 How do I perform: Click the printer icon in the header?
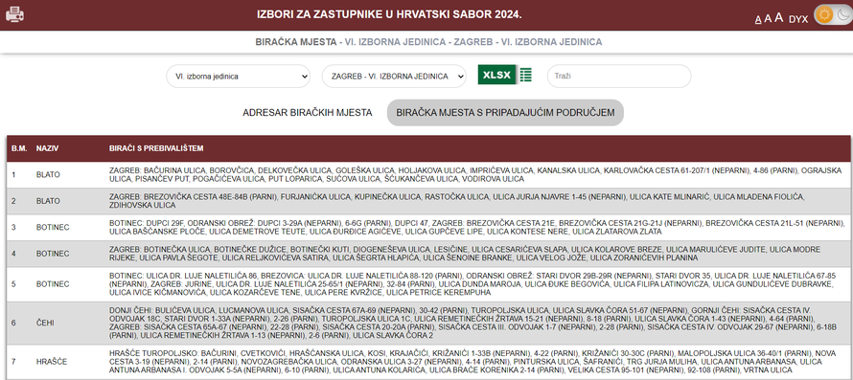(x=14, y=14)
